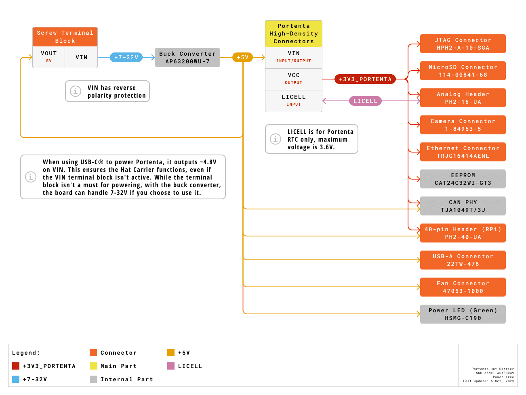Image resolution: width=526 pixels, height=395 pixels.
Task: Click the pink LICELL legend swatch
Action: (171, 366)
